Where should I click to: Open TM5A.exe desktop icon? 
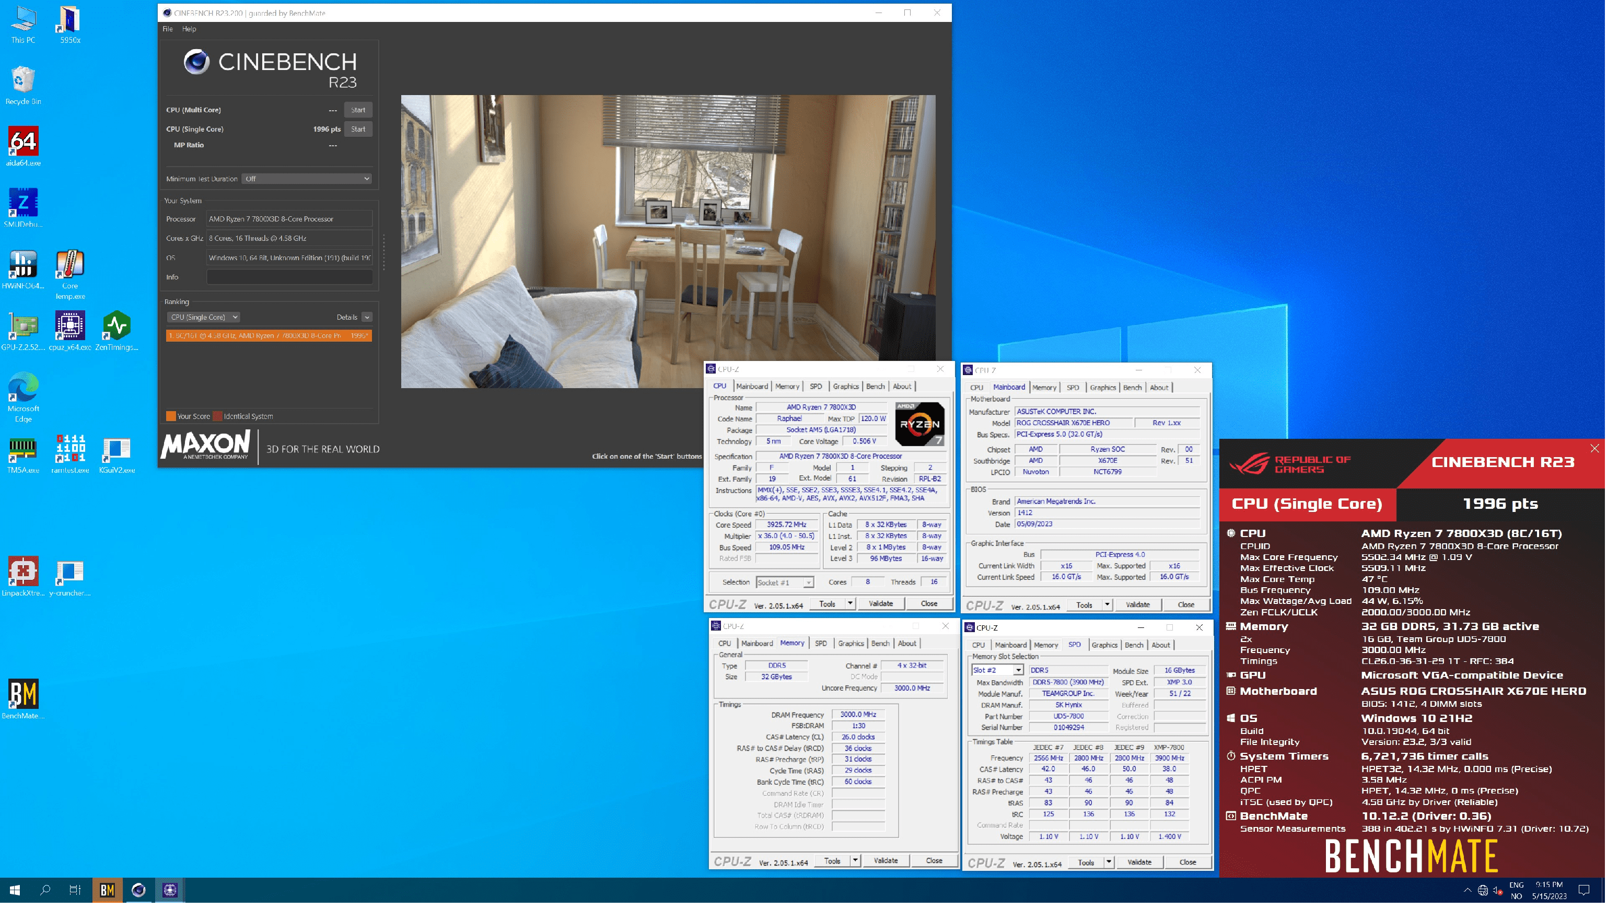pyautogui.click(x=23, y=455)
